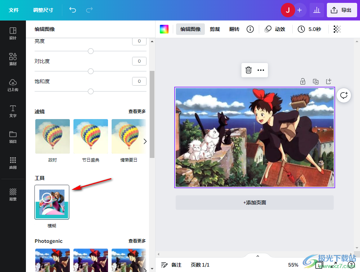Open the more options three-dot menu
The image size is (360, 272).
[261, 70]
